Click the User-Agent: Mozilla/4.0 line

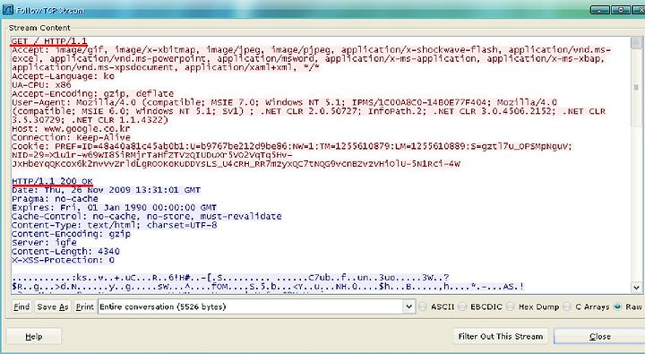[x=284, y=102]
